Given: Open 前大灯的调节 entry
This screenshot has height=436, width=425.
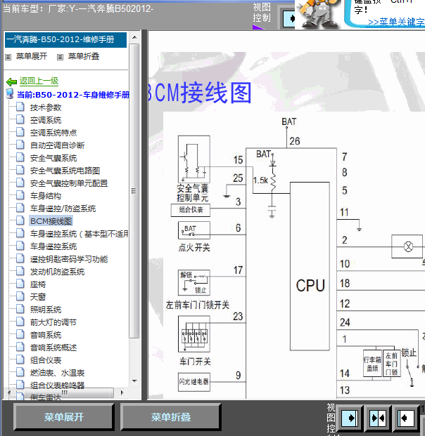Looking at the screenshot, I should coord(53,322).
